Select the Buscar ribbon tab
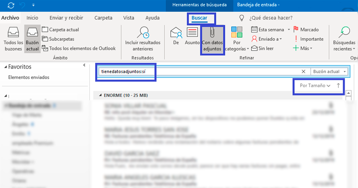 tap(199, 18)
